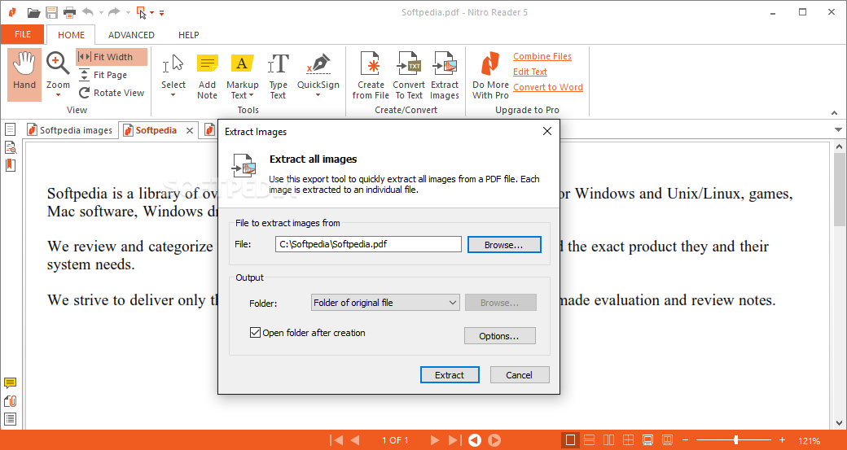847x450 pixels.
Task: Switch to the ADVANCED ribbon tab
Action: (x=131, y=35)
